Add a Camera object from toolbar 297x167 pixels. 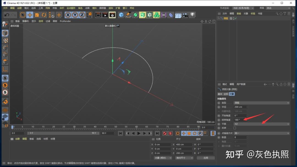click(185, 15)
